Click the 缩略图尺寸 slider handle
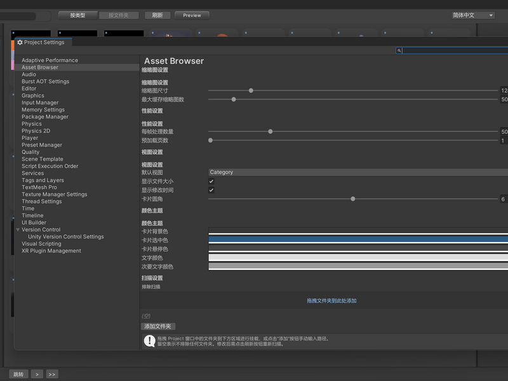 click(x=251, y=90)
